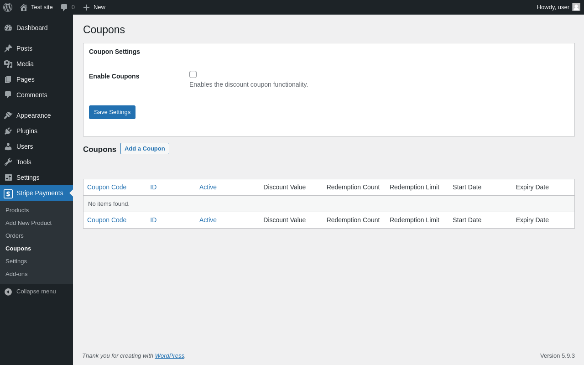Open the Add New Product submenu item
Image resolution: width=584 pixels, height=365 pixels.
tap(28, 223)
